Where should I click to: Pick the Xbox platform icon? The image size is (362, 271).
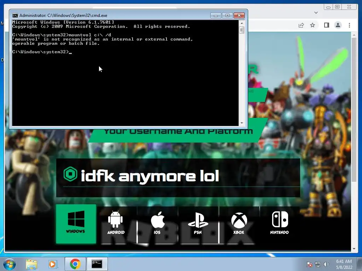pos(239,223)
